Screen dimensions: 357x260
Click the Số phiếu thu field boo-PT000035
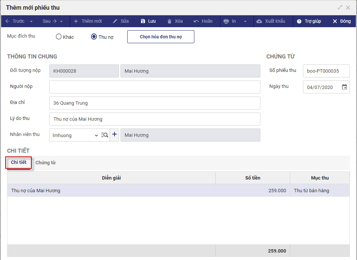(x=326, y=71)
